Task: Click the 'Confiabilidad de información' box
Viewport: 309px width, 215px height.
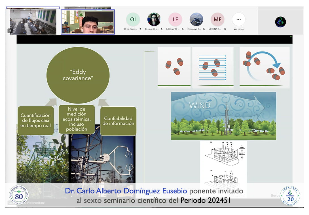Action: tap(118, 121)
